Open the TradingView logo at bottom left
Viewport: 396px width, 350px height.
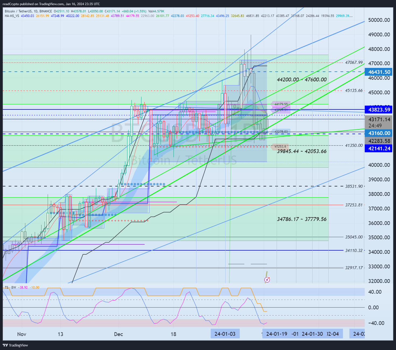point(15,345)
